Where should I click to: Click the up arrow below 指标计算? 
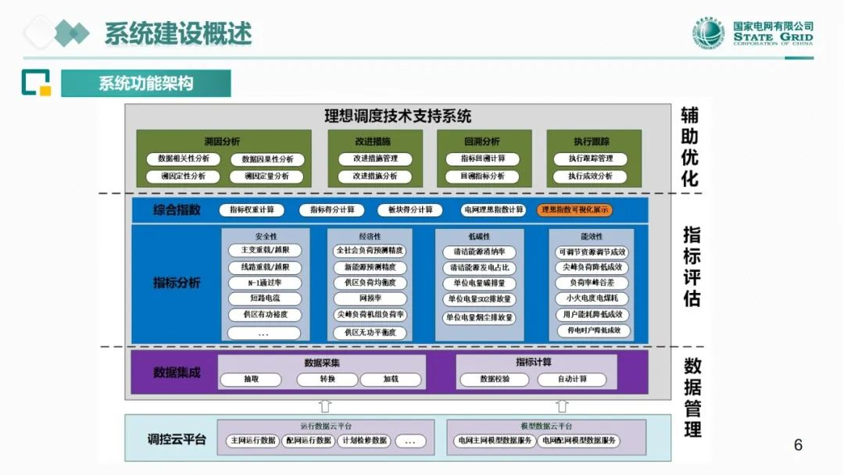pyautogui.click(x=562, y=405)
